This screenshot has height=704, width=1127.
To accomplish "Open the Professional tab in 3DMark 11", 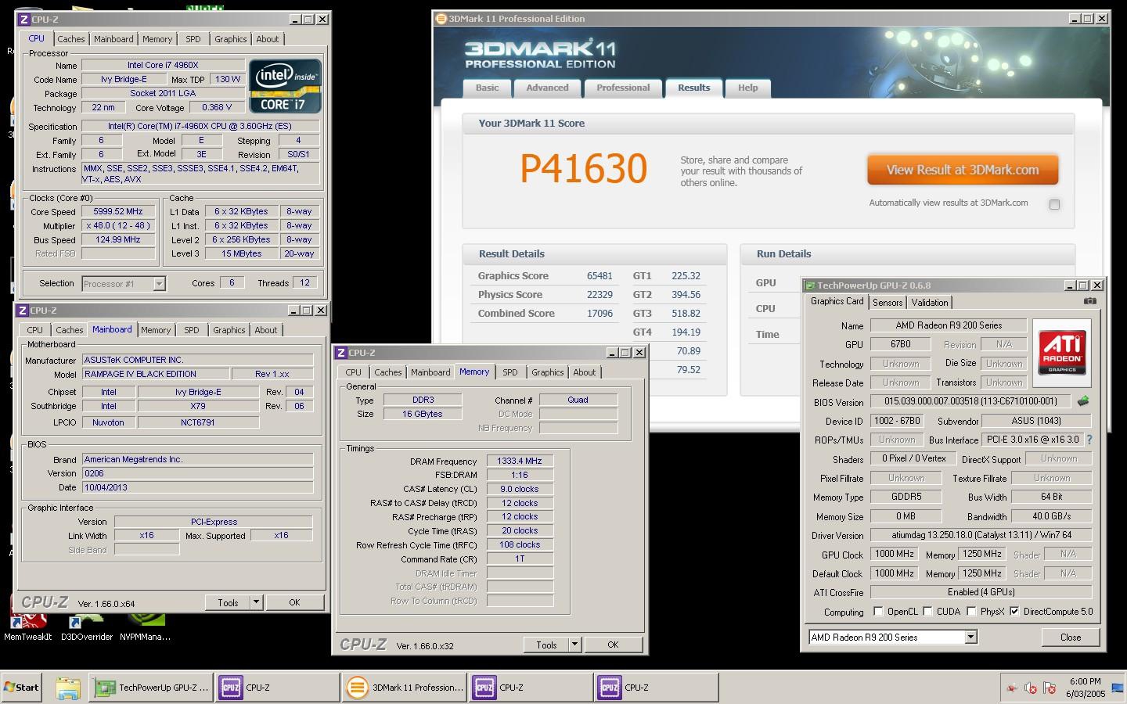I will [623, 88].
